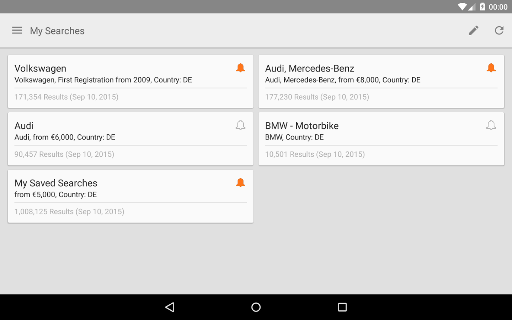Open My Saved Searches card title
This screenshot has height=320, width=512.
[x=56, y=183]
